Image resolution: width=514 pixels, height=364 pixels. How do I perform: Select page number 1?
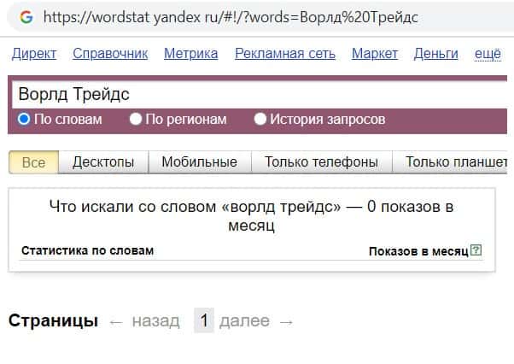click(x=204, y=320)
